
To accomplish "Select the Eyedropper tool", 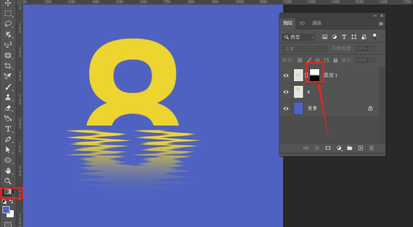I will coord(8,76).
